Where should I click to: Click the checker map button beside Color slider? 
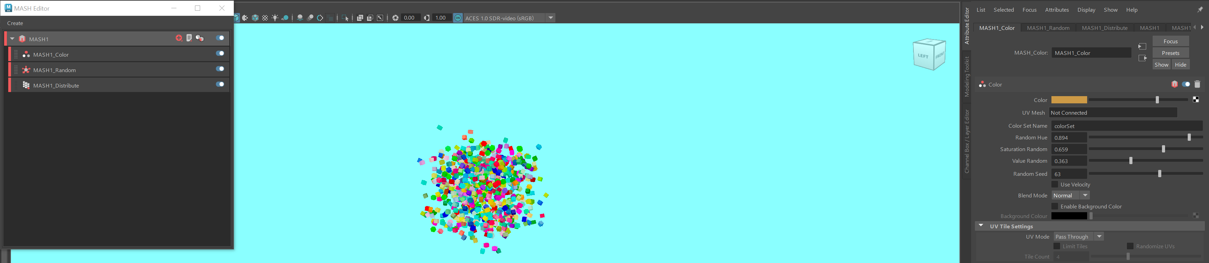[1195, 100]
